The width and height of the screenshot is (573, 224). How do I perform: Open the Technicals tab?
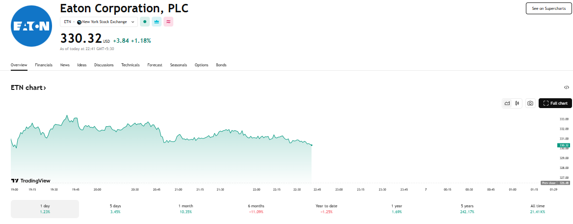point(131,65)
